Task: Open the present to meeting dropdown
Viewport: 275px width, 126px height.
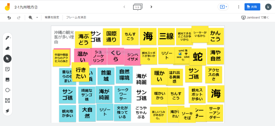Action: click(223, 7)
